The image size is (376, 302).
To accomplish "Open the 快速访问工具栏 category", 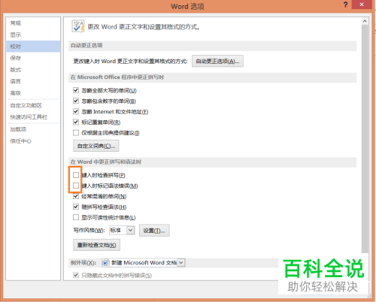I will pyautogui.click(x=33, y=117).
